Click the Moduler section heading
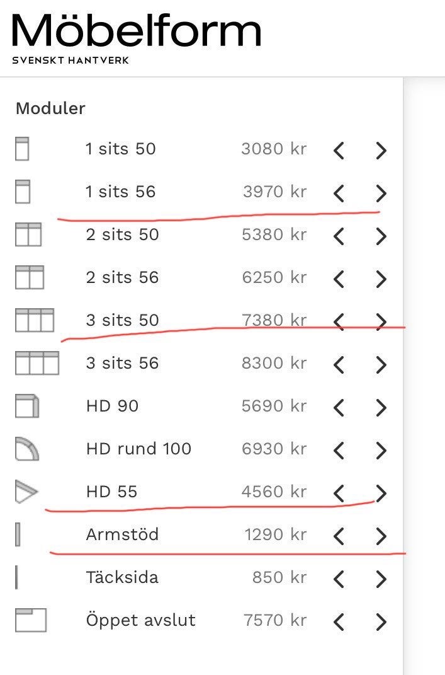 [50, 108]
